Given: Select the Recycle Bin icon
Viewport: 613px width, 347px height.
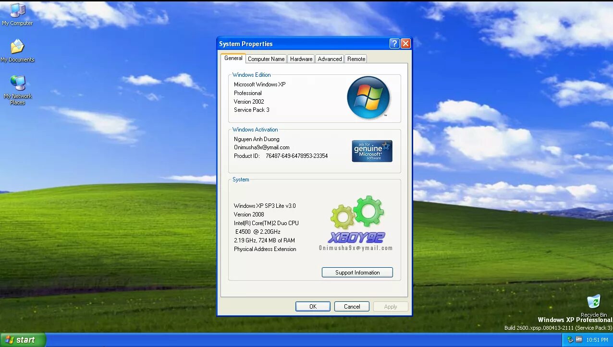Looking at the screenshot, I should (x=594, y=306).
